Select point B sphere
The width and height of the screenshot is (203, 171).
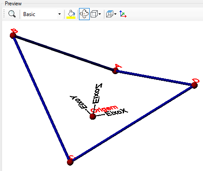[13, 35]
